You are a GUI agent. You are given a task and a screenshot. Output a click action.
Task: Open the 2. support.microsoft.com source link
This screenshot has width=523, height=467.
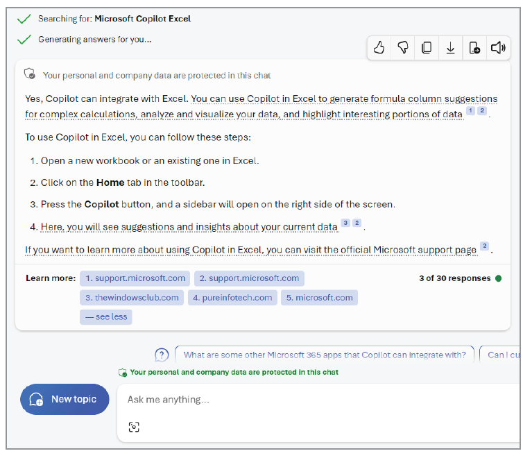pos(249,278)
